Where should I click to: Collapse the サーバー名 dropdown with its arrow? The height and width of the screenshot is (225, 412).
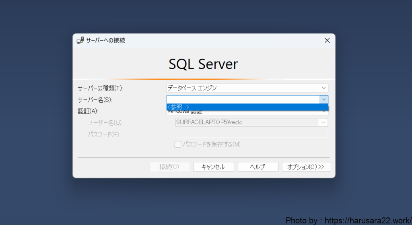324,99
